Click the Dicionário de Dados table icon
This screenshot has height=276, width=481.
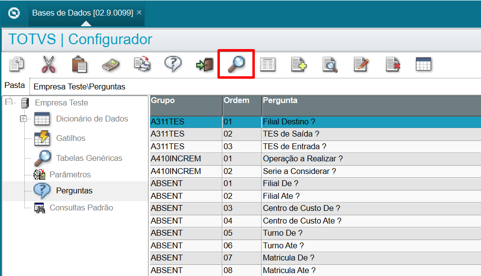(42, 119)
